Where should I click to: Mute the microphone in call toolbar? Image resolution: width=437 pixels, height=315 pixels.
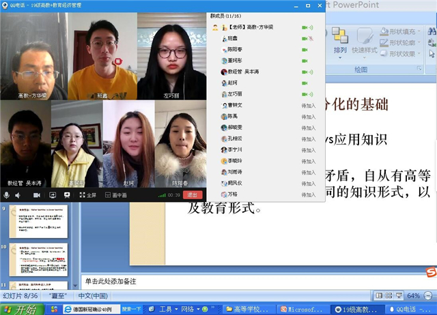point(8,194)
